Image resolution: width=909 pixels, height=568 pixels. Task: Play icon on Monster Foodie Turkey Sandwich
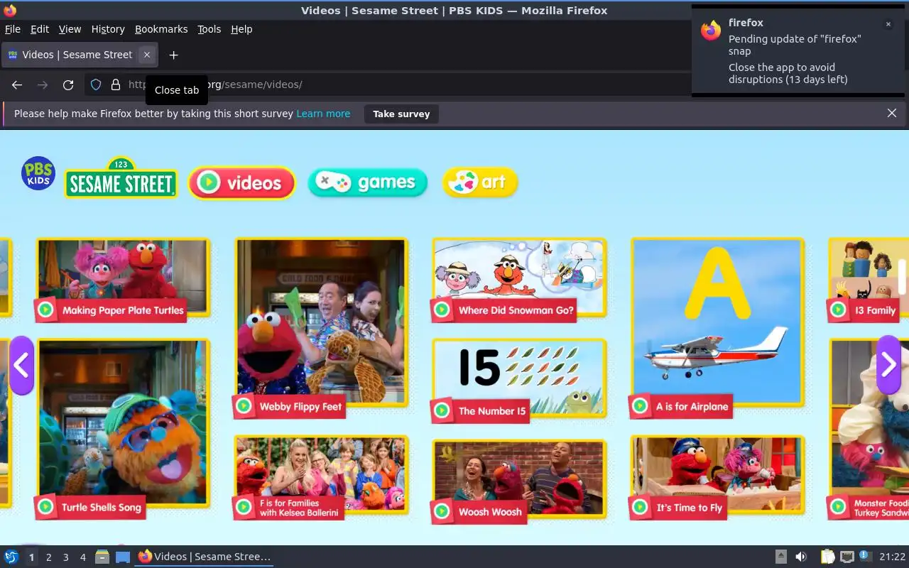click(838, 507)
